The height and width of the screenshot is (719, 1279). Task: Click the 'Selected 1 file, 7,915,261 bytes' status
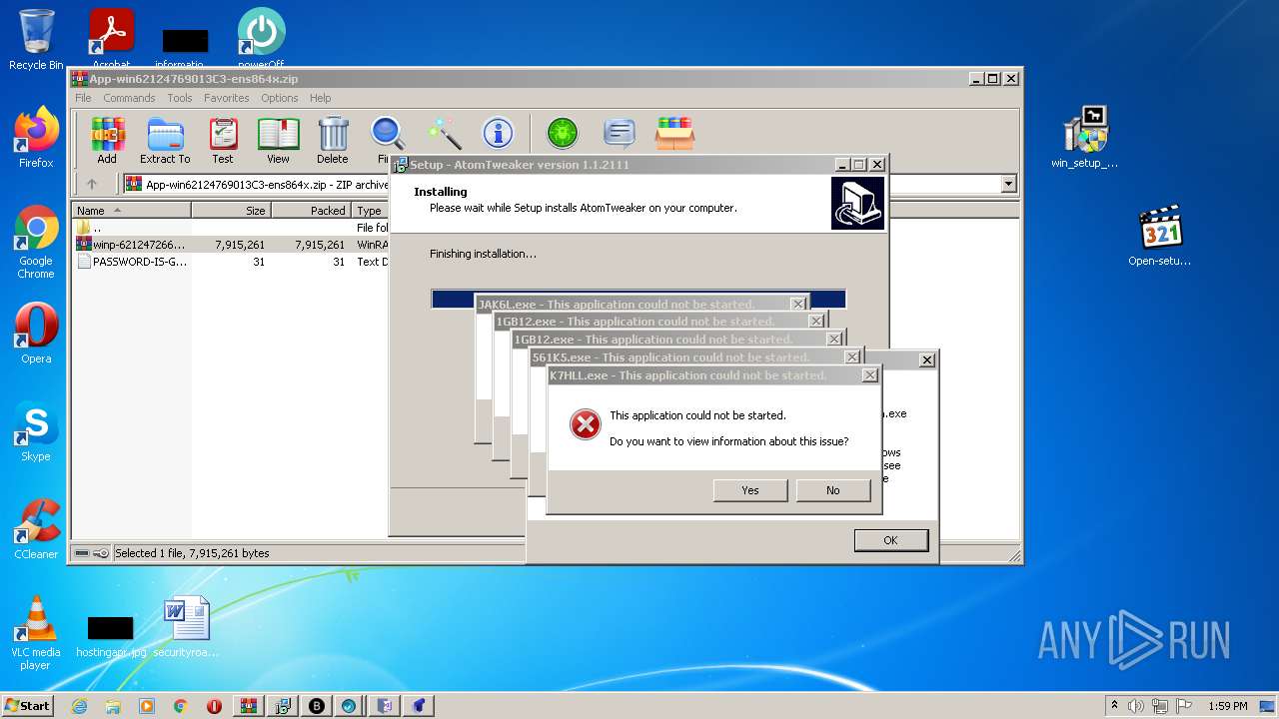pos(192,553)
